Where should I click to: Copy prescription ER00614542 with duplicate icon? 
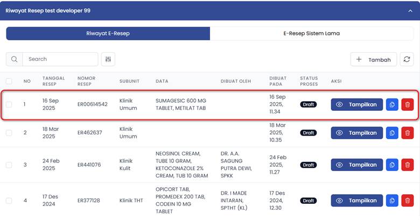[392, 104]
